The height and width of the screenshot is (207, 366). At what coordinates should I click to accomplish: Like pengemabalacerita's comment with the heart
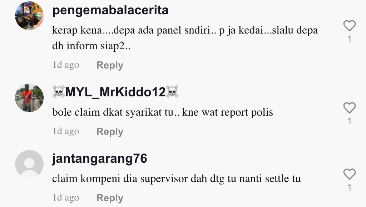pyautogui.click(x=350, y=26)
